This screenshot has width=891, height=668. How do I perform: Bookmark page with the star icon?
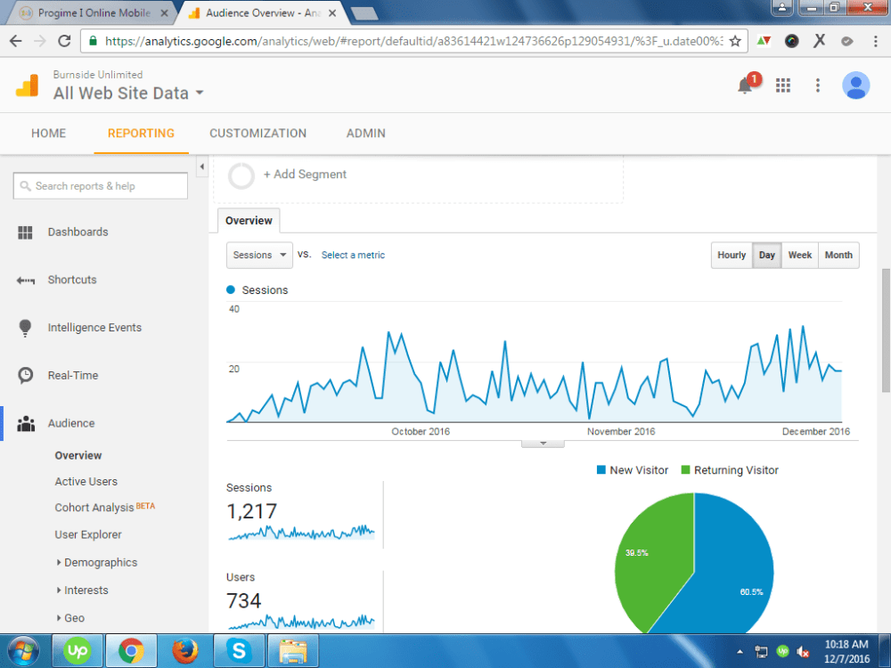point(735,41)
